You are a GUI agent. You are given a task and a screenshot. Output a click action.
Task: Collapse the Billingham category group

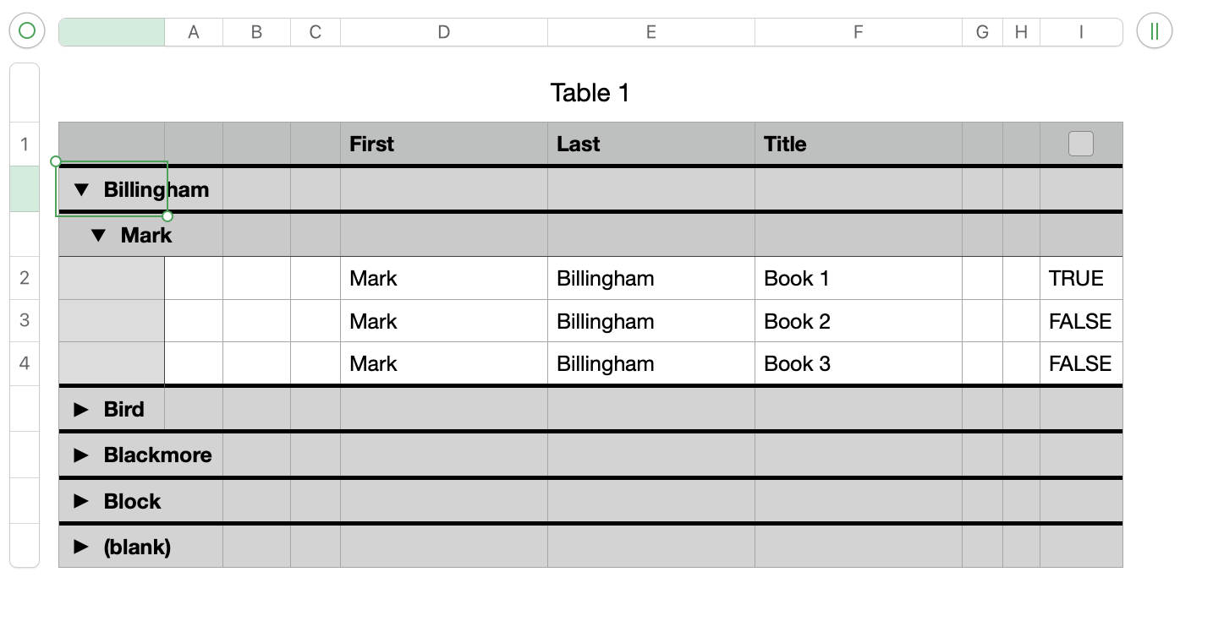[81, 190]
